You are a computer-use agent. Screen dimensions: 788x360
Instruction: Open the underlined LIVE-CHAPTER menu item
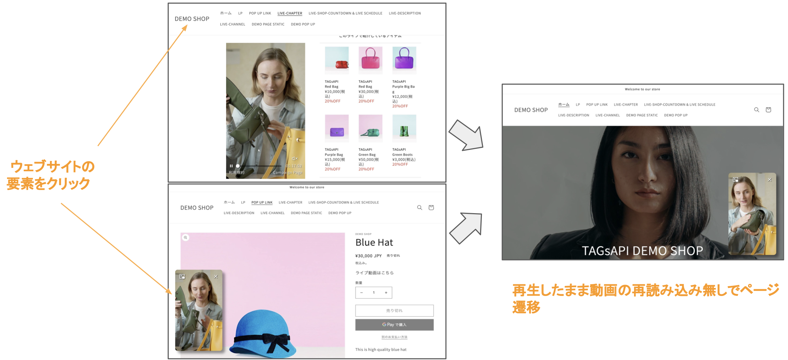click(x=290, y=13)
